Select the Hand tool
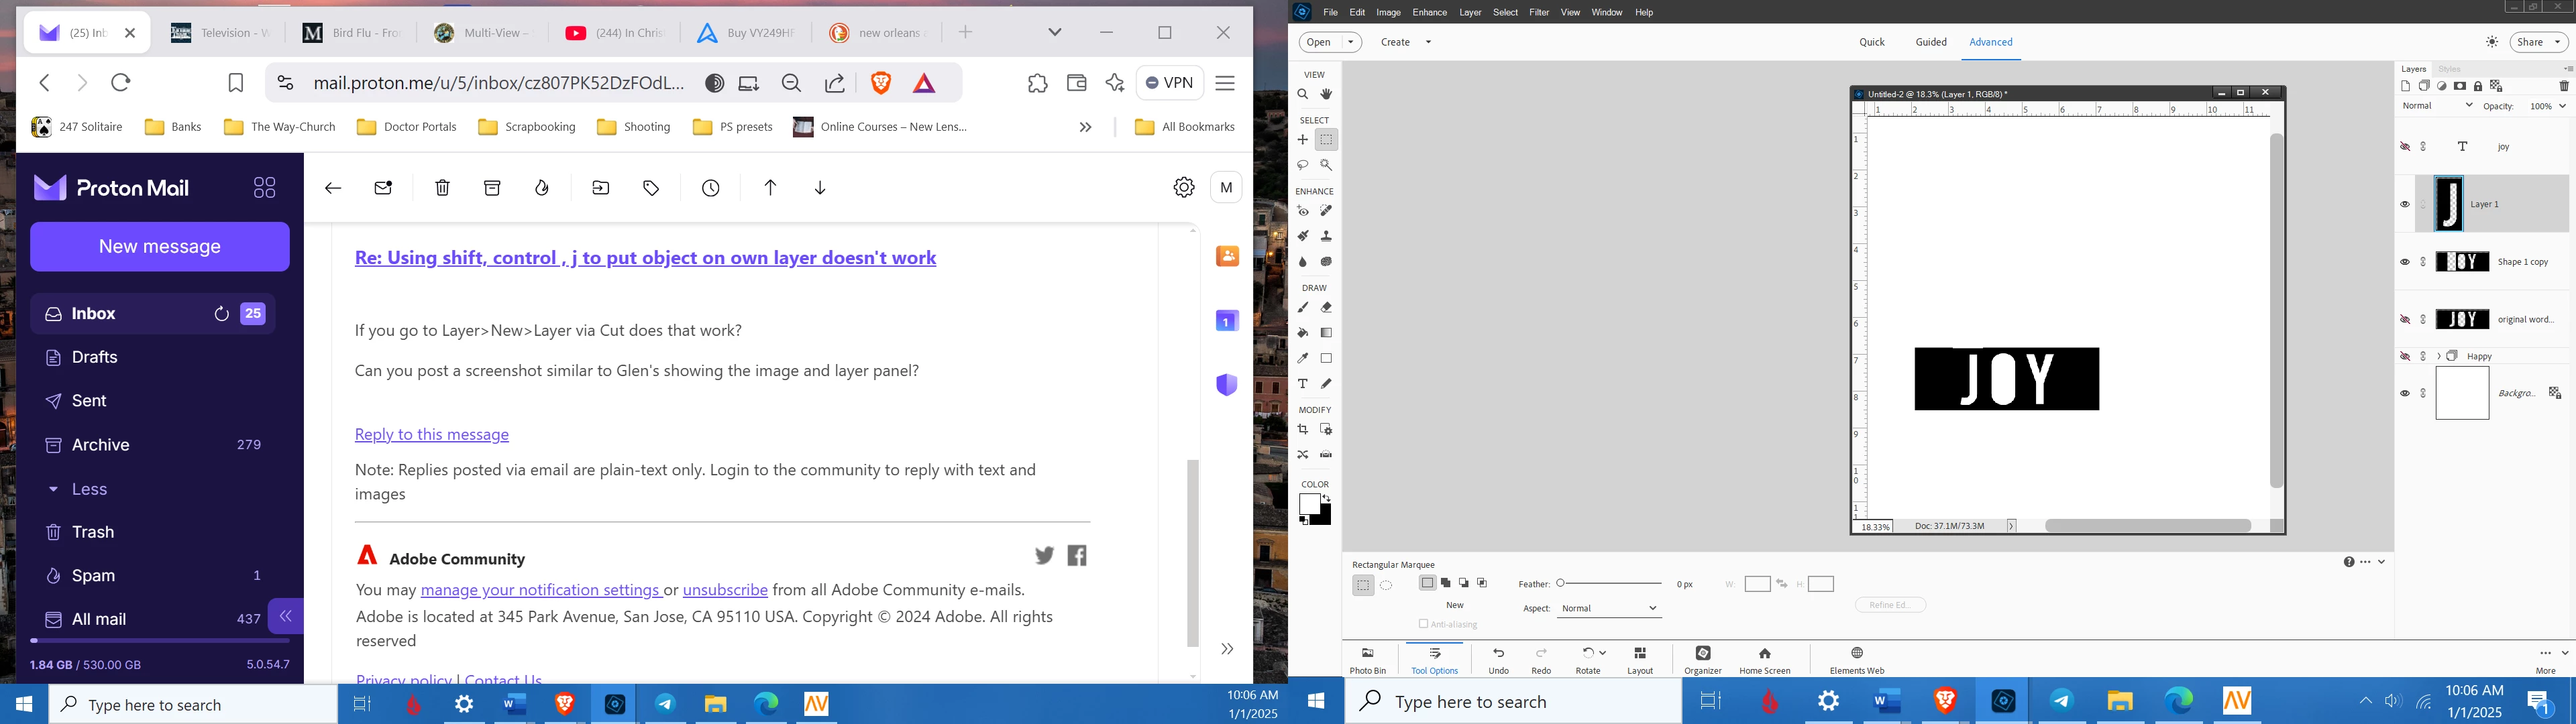2576x724 pixels. point(1326,95)
